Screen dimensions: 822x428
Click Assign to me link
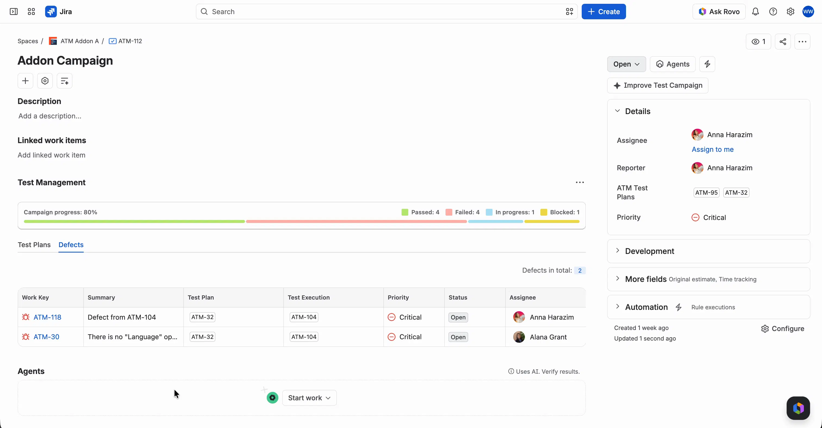(712, 149)
